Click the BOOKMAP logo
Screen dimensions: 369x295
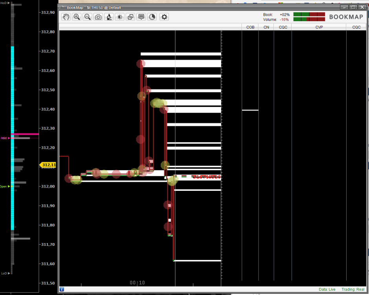pos(346,17)
